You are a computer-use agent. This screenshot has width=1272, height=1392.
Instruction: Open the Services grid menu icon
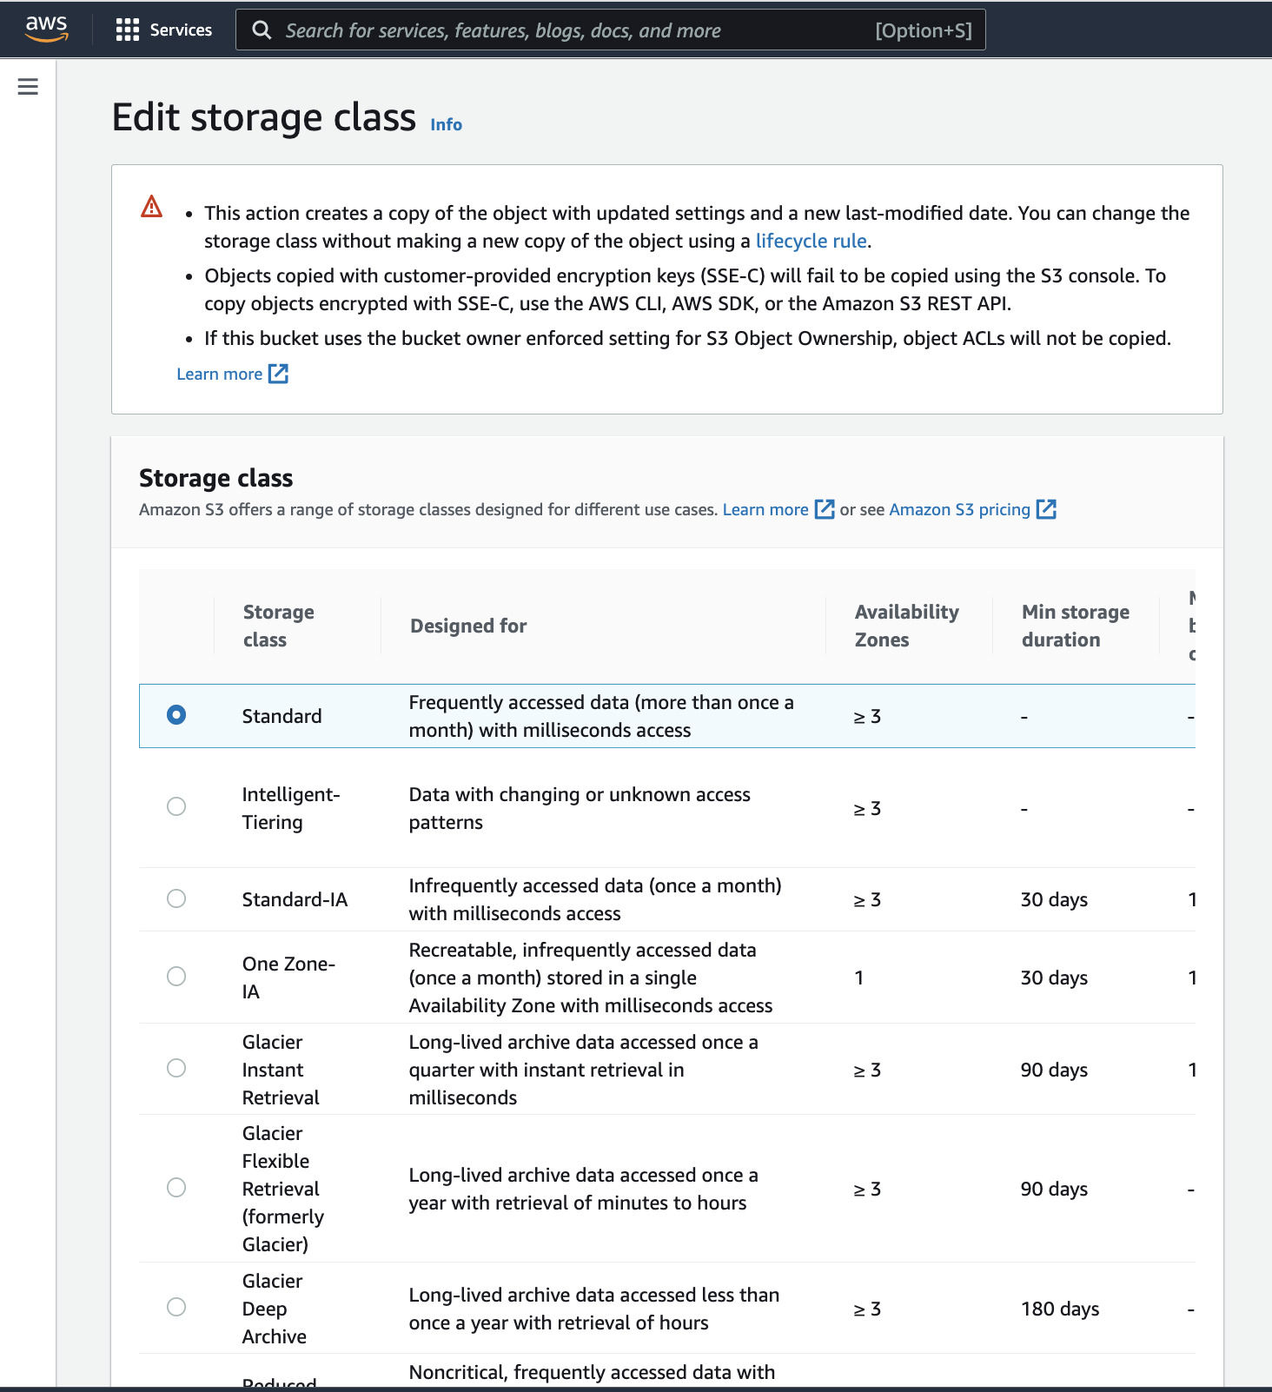pos(128,30)
